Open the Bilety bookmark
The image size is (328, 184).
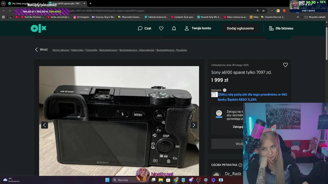254,17
